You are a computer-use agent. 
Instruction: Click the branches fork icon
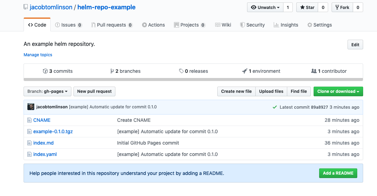pyautogui.click(x=112, y=71)
